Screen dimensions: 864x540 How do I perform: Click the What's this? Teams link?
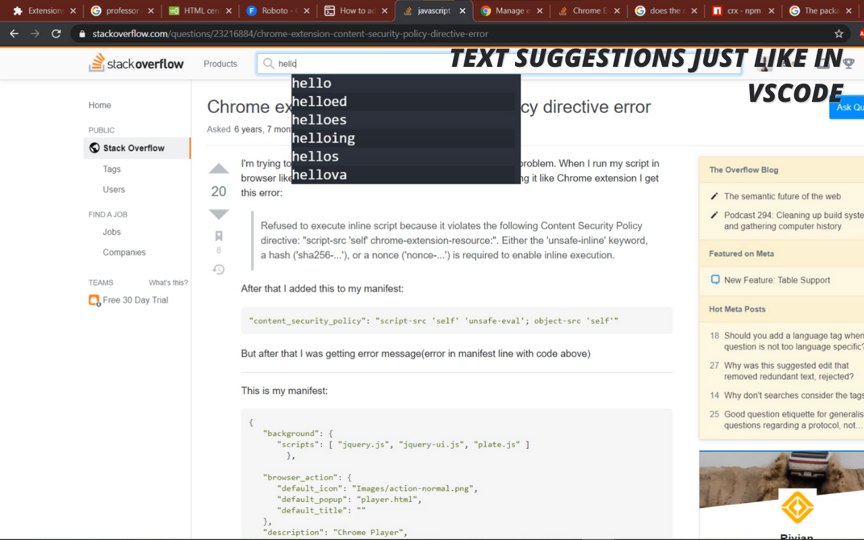pyautogui.click(x=168, y=282)
